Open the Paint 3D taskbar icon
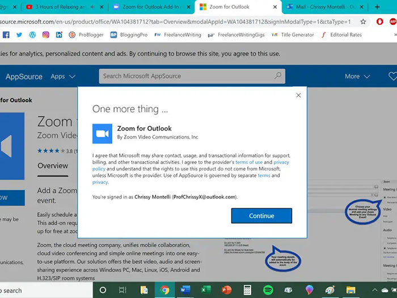Screen dimensions: 397x298 tap(309, 290)
